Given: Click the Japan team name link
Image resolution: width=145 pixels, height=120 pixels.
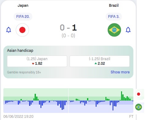Looking at the screenshot, I should point(23,6).
